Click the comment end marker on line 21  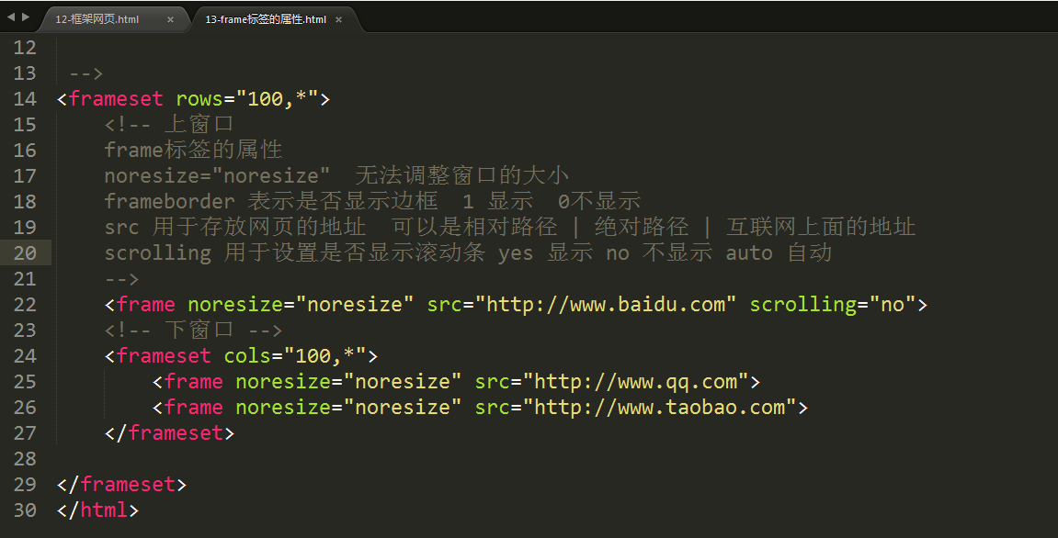pos(121,279)
